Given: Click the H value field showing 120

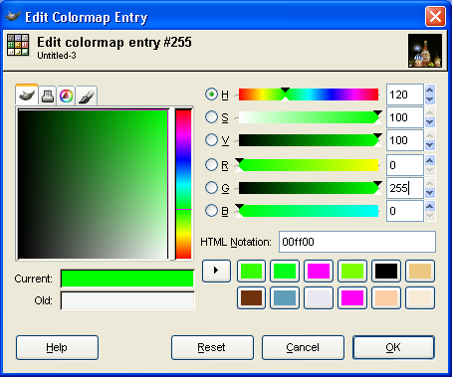Looking at the screenshot, I should [x=405, y=94].
